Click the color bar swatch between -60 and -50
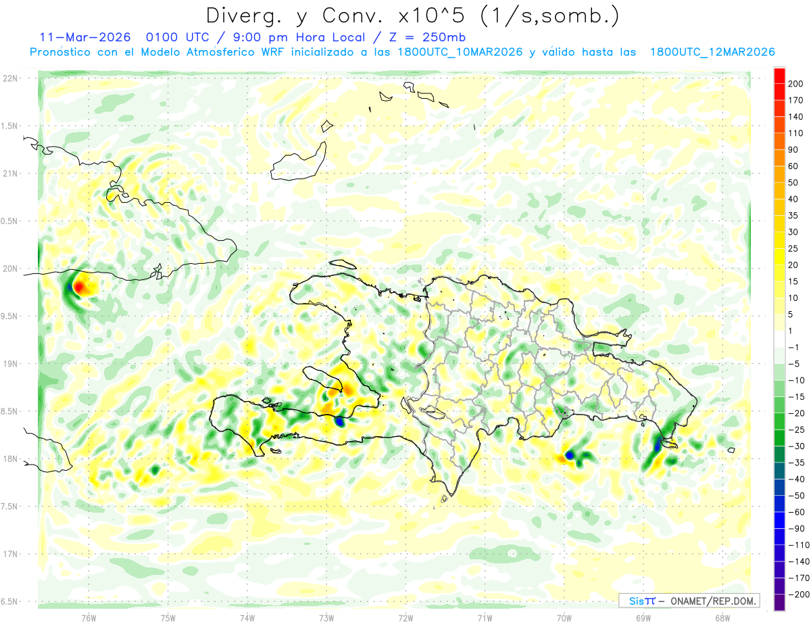Image resolution: width=811 pixels, height=627 pixels. (779, 505)
